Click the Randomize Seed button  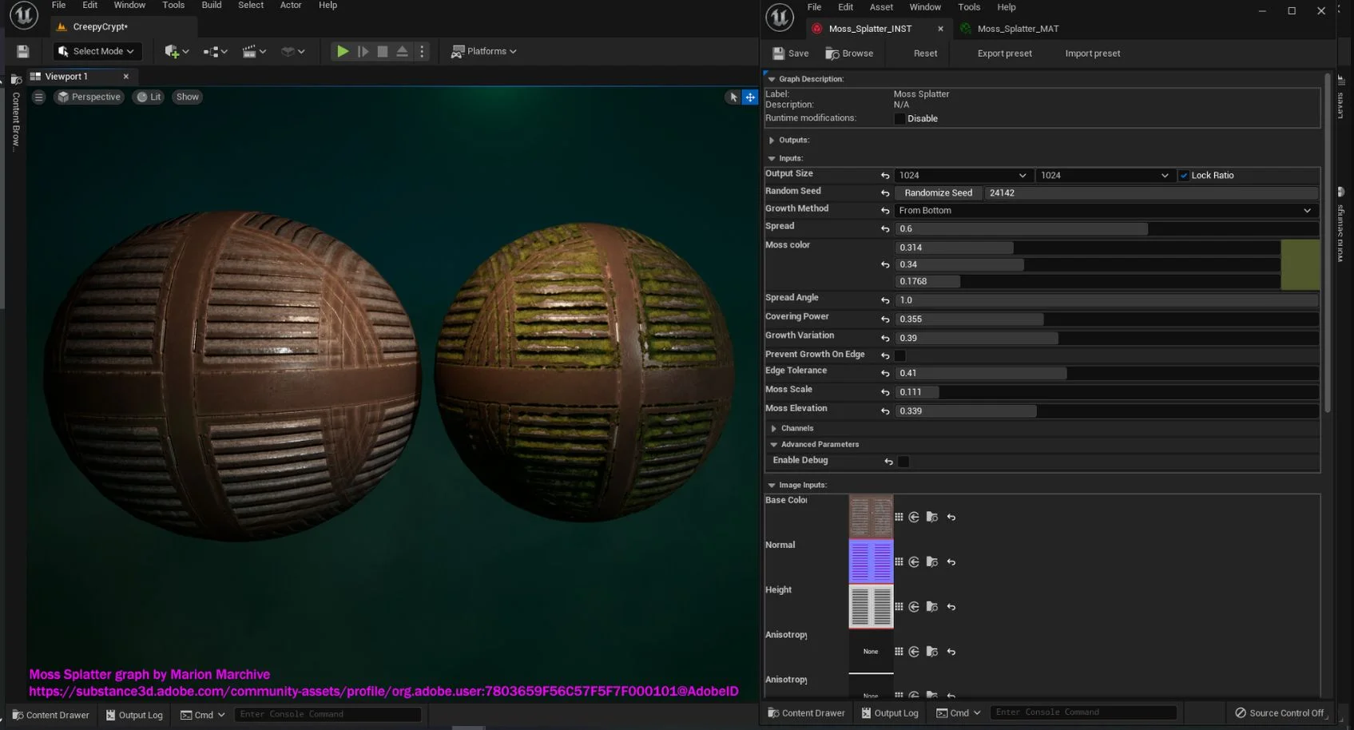tap(938, 193)
